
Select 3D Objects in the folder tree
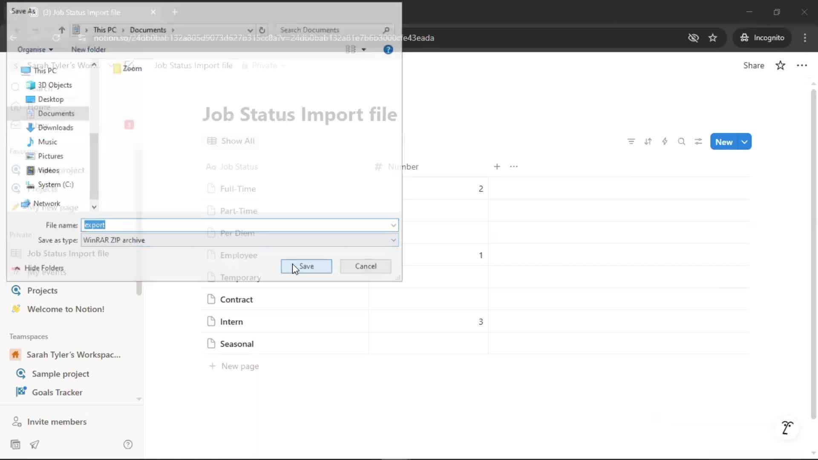point(49,85)
